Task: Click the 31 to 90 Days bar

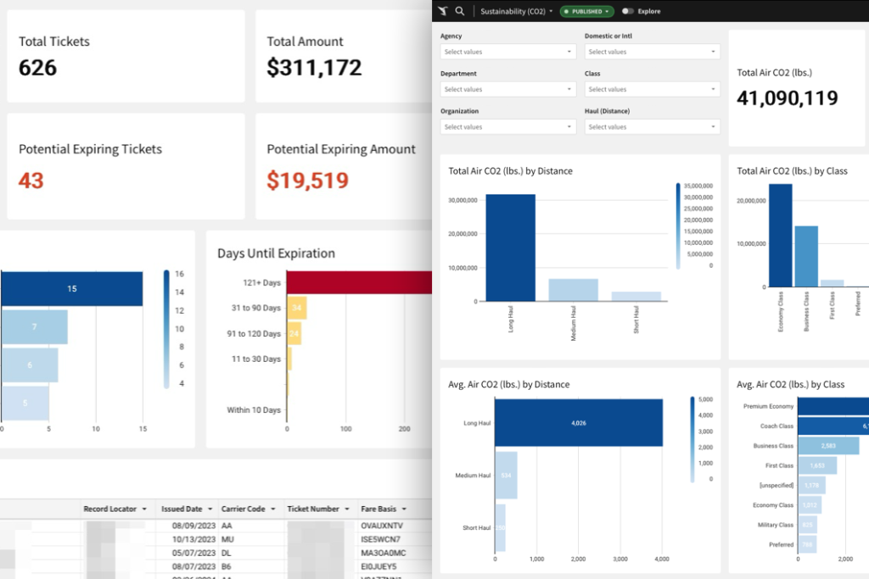Action: point(297,308)
